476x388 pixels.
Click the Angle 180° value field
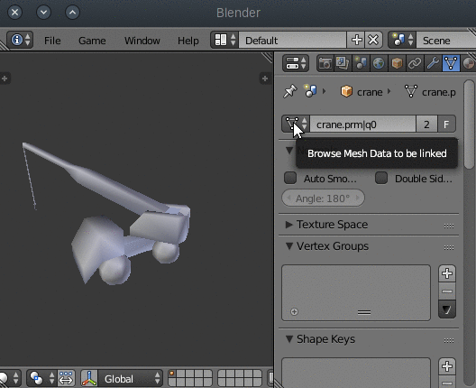coord(323,199)
